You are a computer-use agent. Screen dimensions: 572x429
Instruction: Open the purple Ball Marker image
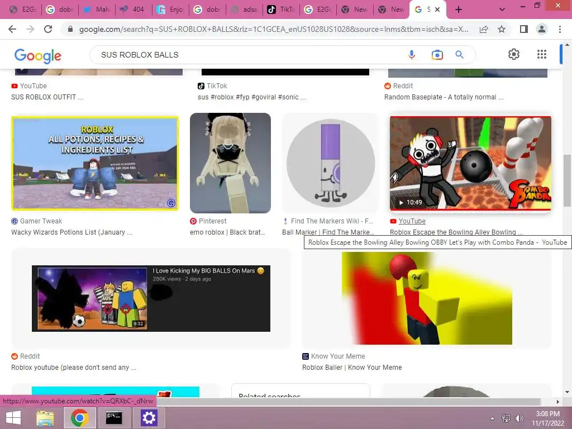point(331,163)
